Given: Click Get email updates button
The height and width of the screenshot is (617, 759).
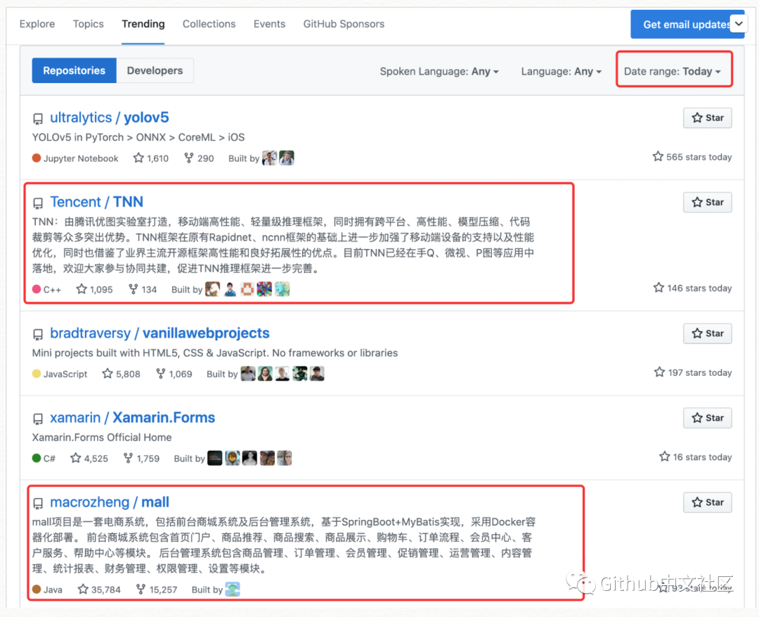Looking at the screenshot, I should [680, 24].
